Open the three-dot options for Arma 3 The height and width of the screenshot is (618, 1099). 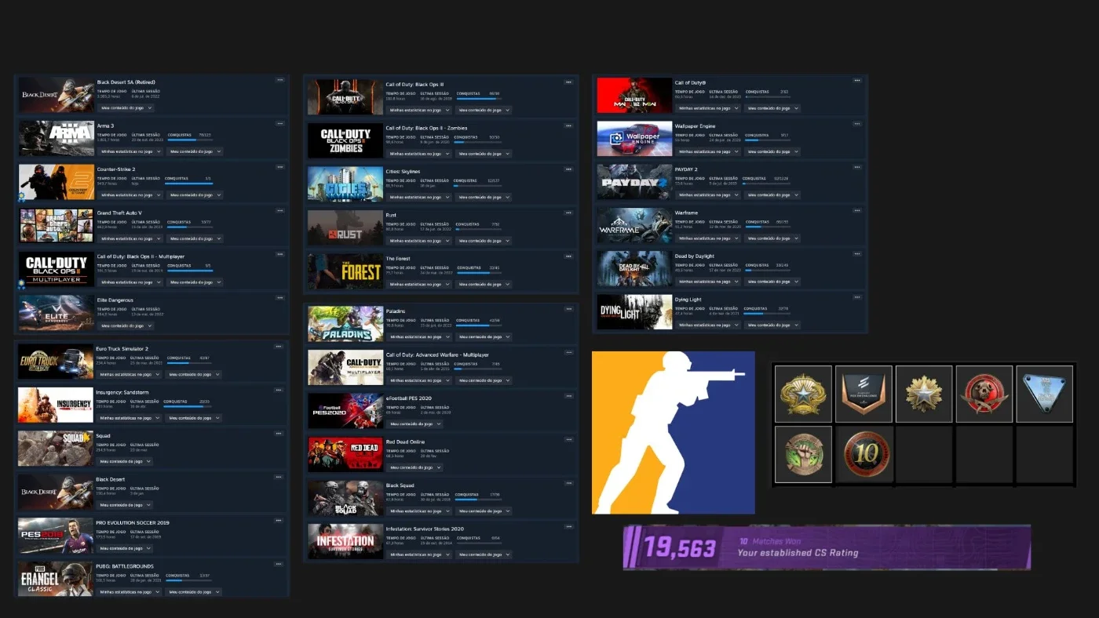279,123
